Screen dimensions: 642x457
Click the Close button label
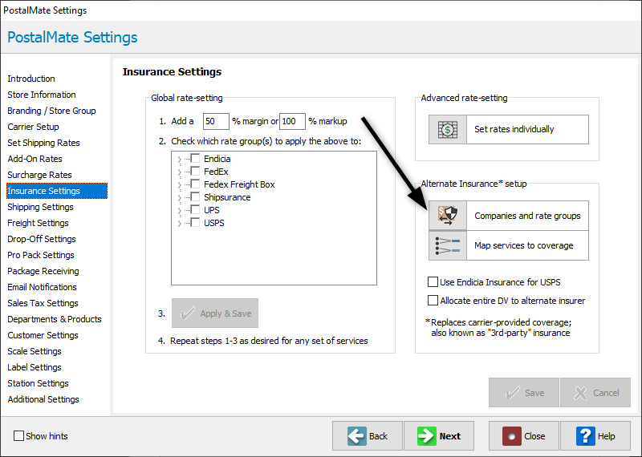tap(534, 436)
